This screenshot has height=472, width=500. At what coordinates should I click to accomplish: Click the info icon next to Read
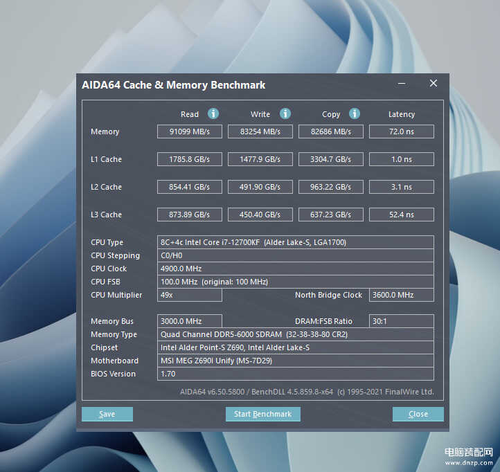(x=213, y=114)
